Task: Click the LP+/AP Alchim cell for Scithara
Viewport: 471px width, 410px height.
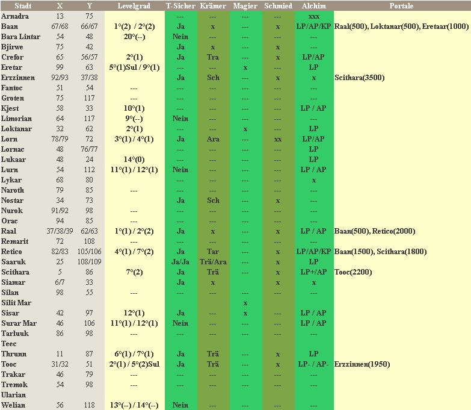Action: coord(313,272)
